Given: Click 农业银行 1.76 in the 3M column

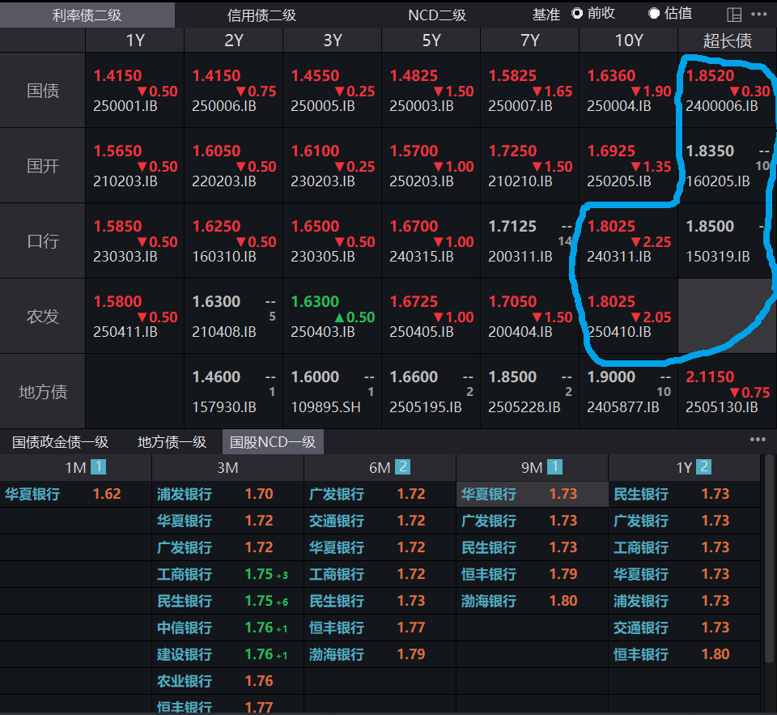Looking at the screenshot, I should click(x=227, y=681).
